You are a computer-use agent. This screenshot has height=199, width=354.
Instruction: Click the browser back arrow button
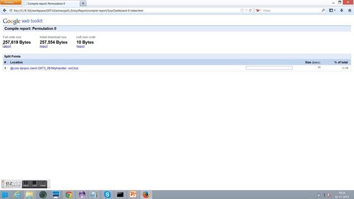(4, 11)
